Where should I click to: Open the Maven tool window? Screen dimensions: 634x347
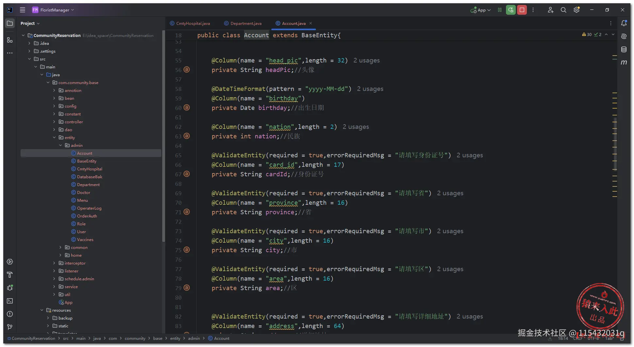point(624,62)
